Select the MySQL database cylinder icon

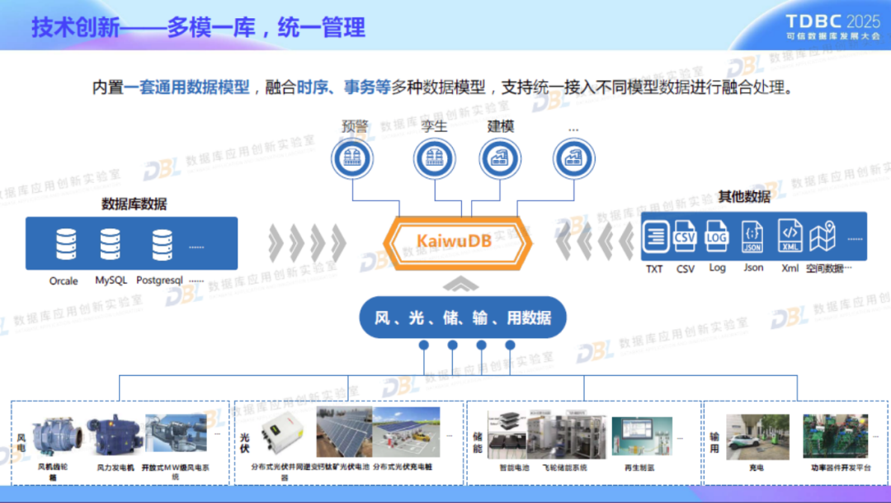110,244
